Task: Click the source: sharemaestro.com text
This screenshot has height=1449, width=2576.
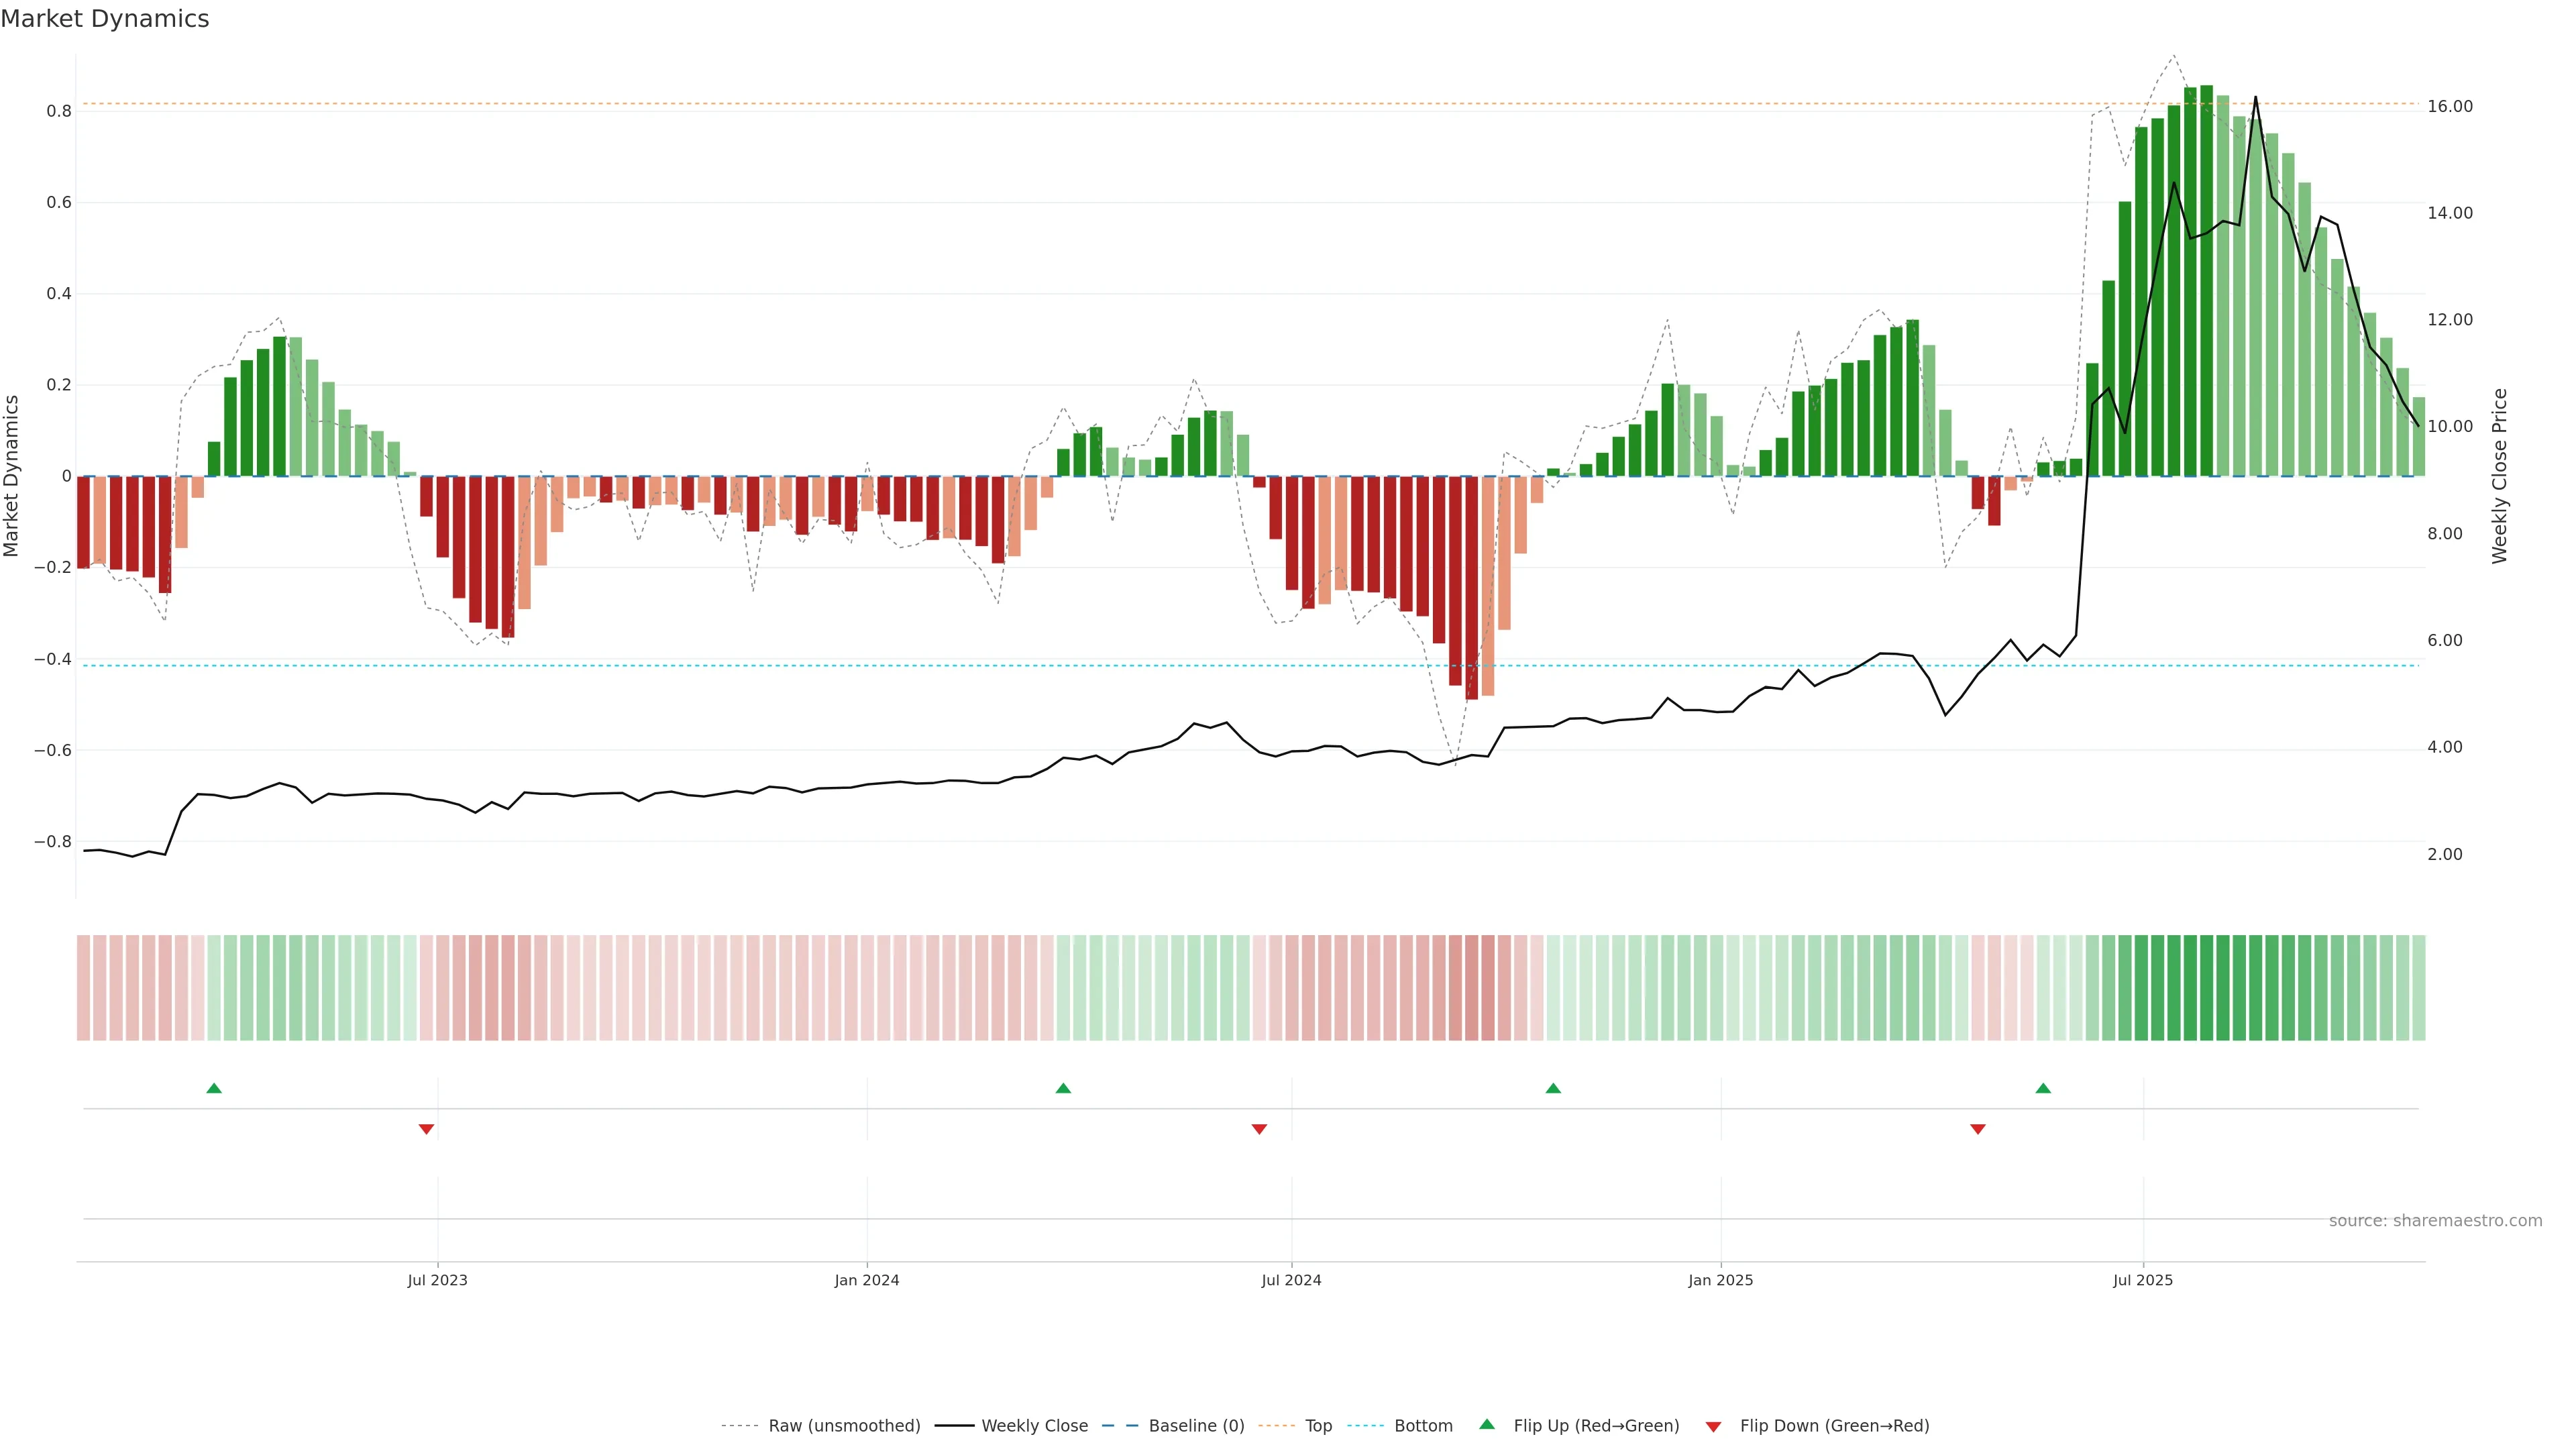Action: [2435, 1221]
